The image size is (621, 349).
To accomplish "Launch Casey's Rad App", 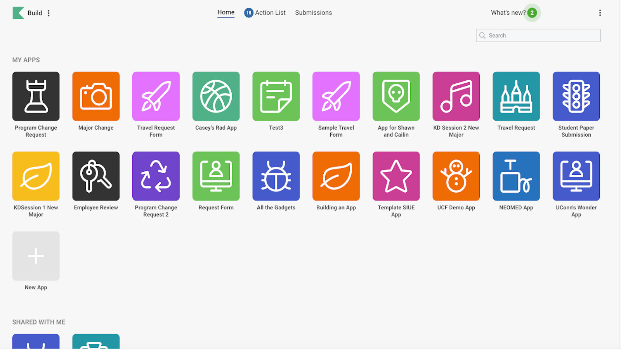I will [x=216, y=96].
